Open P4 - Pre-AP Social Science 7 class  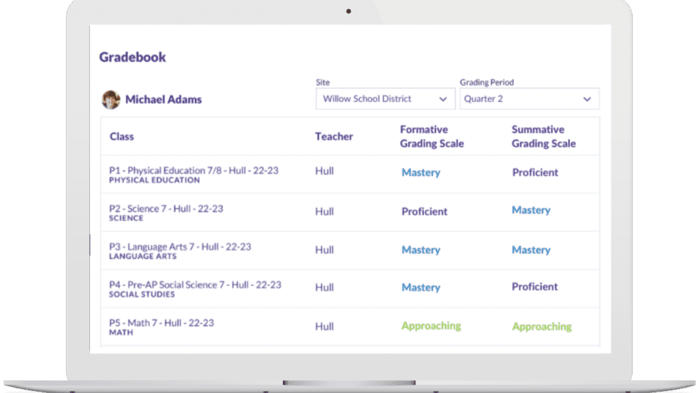[x=195, y=285]
